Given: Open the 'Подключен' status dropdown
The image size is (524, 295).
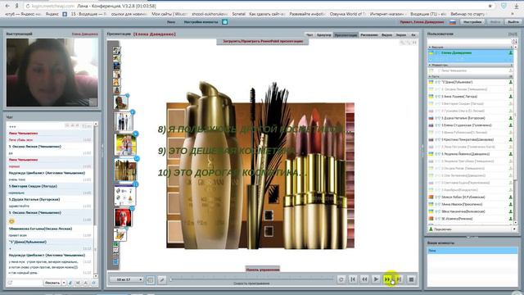Looking at the screenshot, I should tap(472, 229).
